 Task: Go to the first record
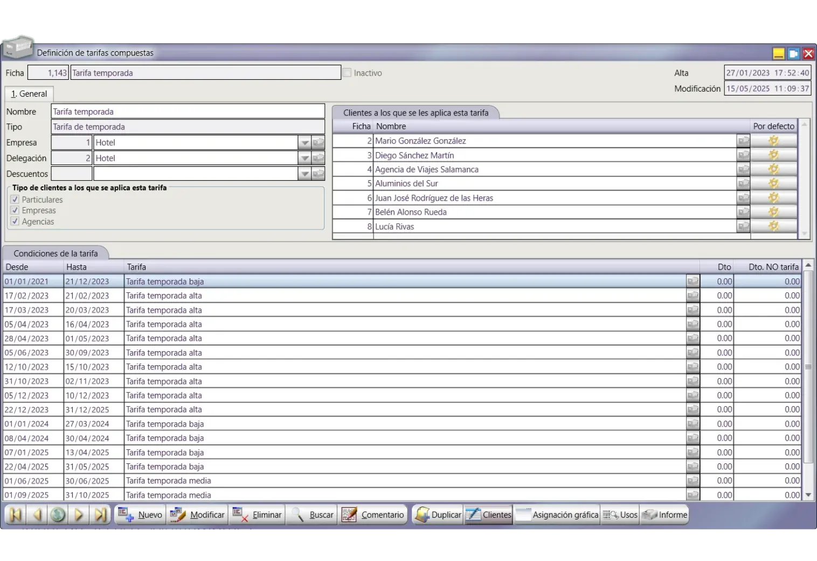pos(15,515)
